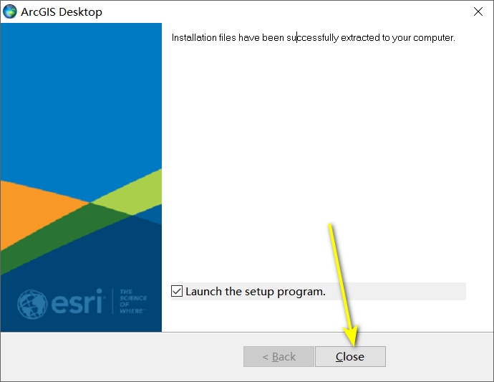Uncheck the Launch the setup program checkbox
This screenshot has height=382, width=494.
pyautogui.click(x=177, y=291)
